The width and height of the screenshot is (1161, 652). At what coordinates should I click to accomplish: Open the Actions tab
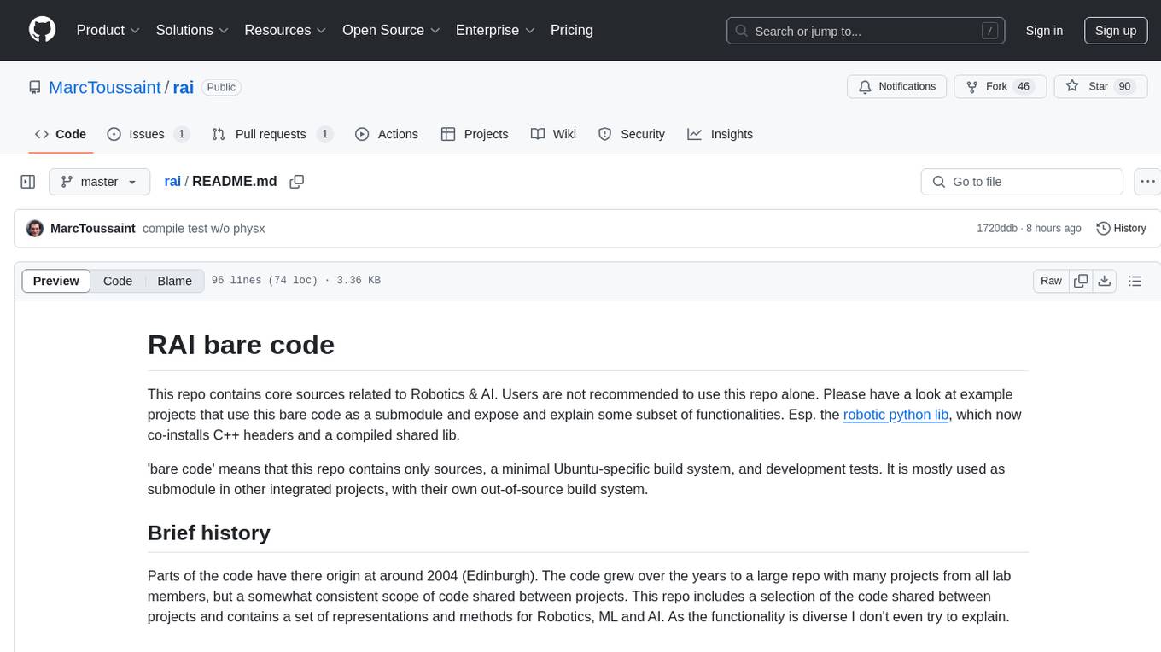pyautogui.click(x=387, y=134)
